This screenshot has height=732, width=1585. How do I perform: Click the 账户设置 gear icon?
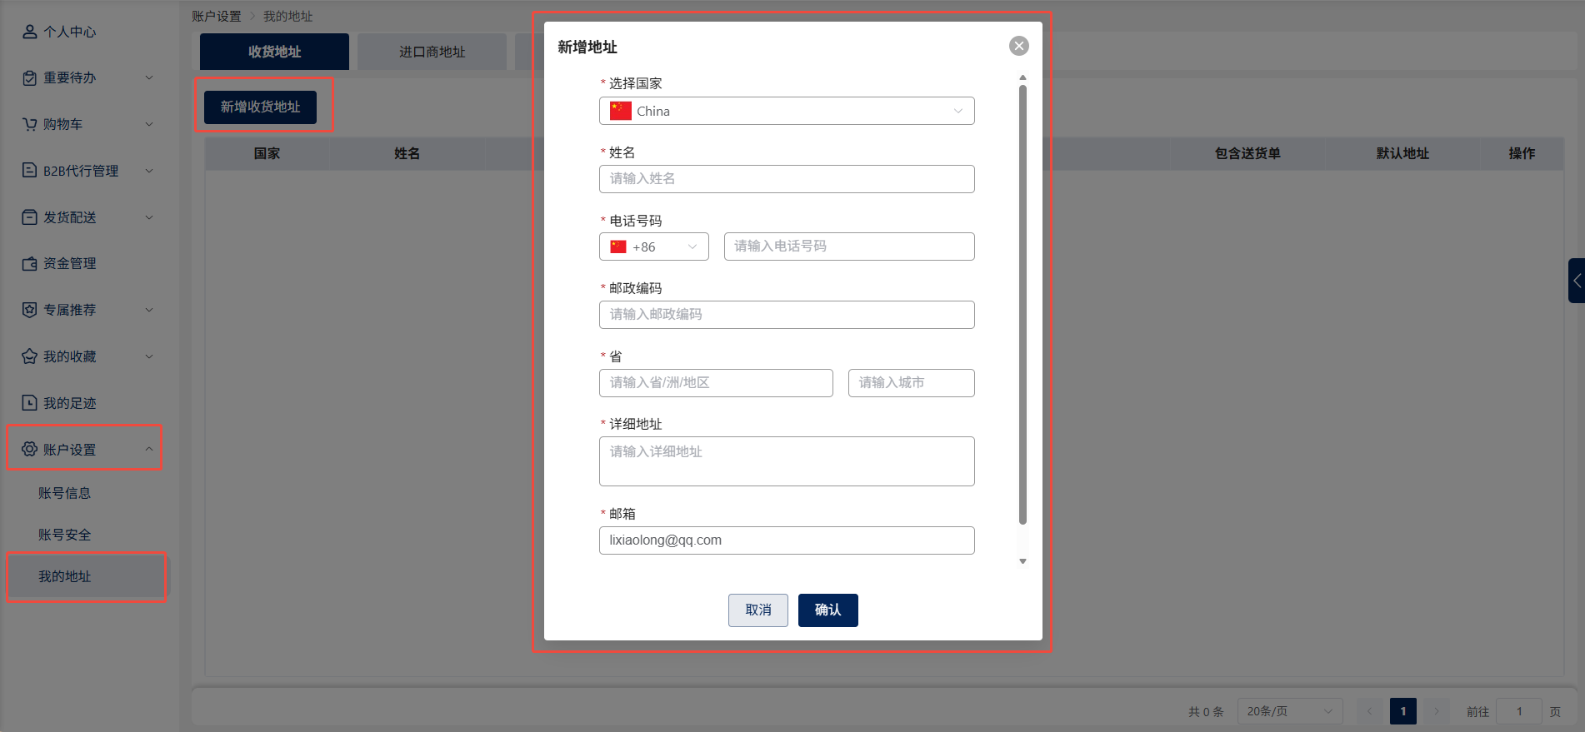(30, 450)
